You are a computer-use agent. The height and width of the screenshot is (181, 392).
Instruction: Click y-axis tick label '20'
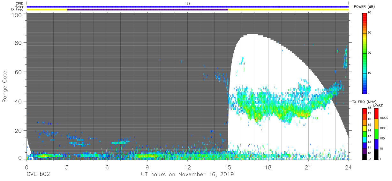19,131
